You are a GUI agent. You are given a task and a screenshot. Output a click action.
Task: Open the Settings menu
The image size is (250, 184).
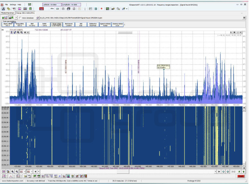point(13,4)
